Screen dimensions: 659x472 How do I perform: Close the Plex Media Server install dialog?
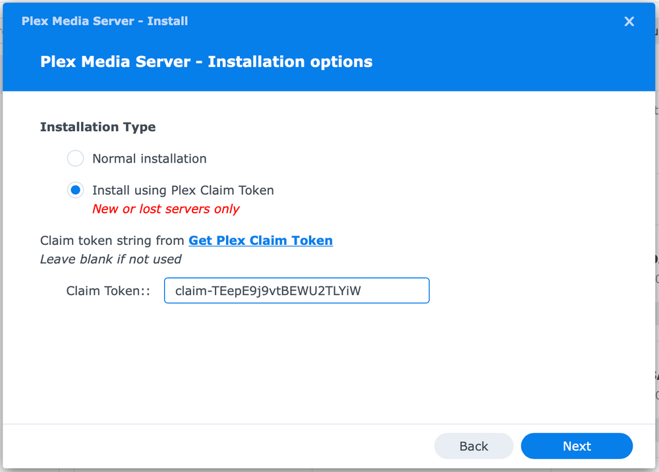point(629,22)
